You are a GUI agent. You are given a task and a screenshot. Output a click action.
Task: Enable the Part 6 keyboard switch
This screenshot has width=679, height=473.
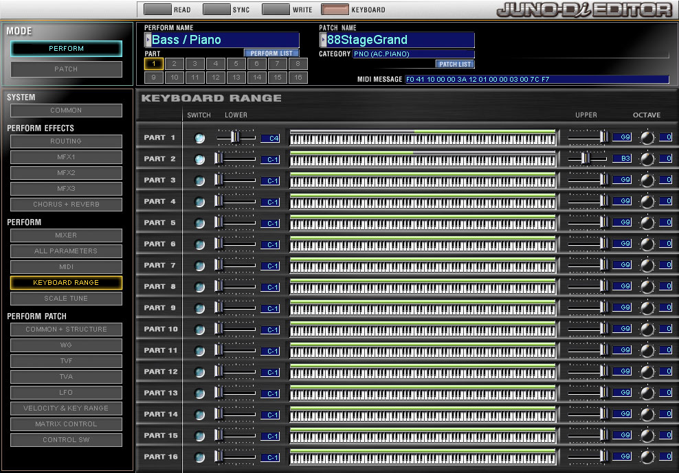pyautogui.click(x=199, y=244)
